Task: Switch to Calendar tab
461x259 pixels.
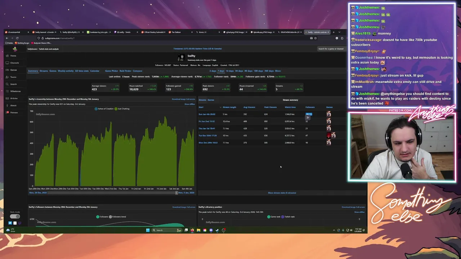Action: click(95, 71)
